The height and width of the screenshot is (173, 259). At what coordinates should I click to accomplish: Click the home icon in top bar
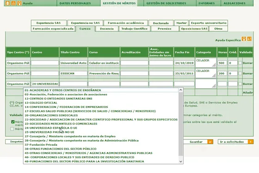coord(7,3)
